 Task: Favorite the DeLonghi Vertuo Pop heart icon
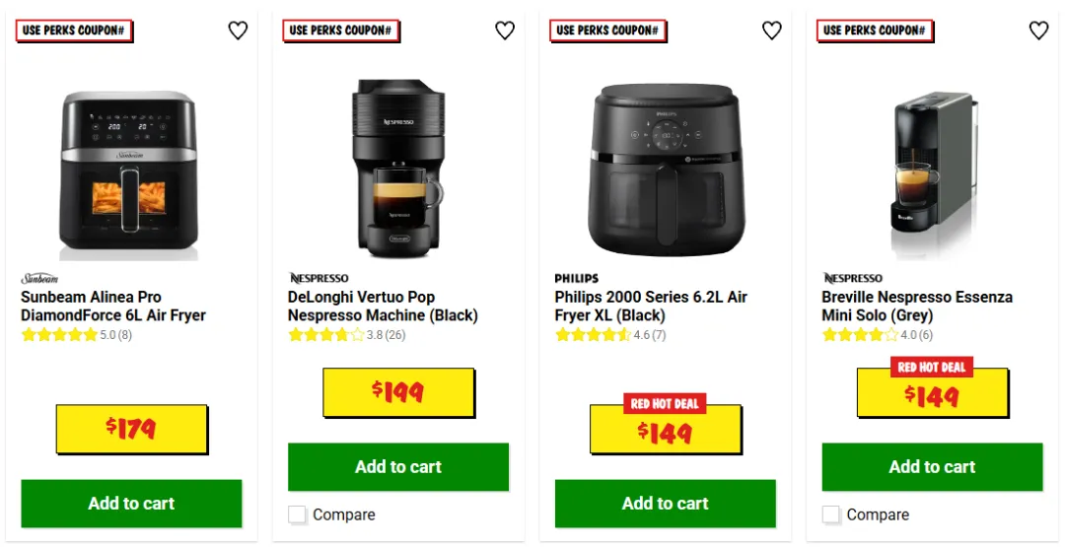505,31
